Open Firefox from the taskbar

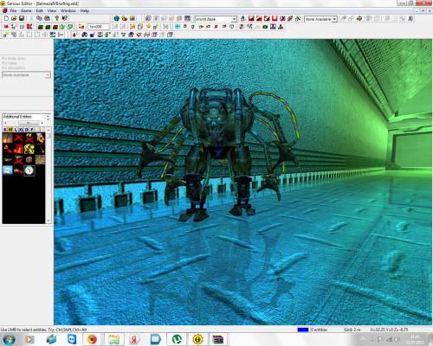92,339
